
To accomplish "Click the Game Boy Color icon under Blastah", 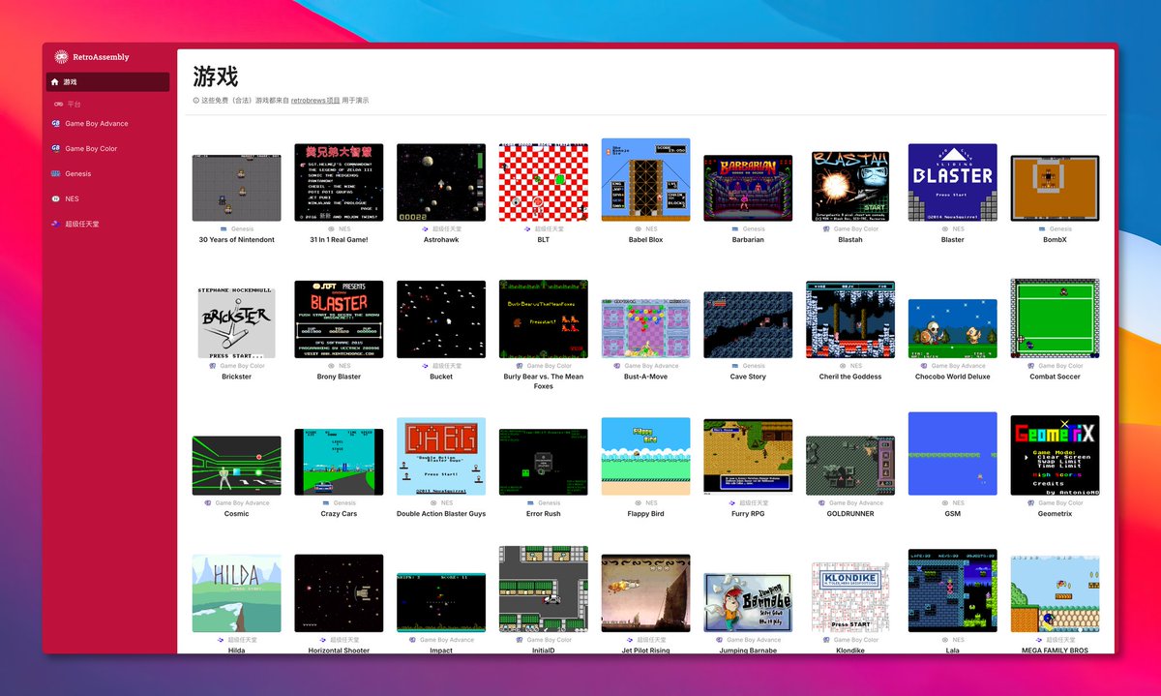I will click(x=827, y=229).
